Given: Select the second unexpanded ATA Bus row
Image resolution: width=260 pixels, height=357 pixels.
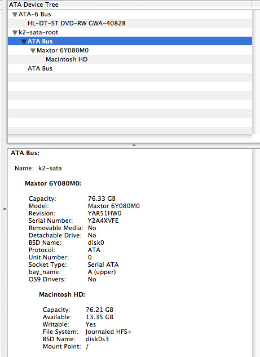Looking at the screenshot, I should point(130,68).
